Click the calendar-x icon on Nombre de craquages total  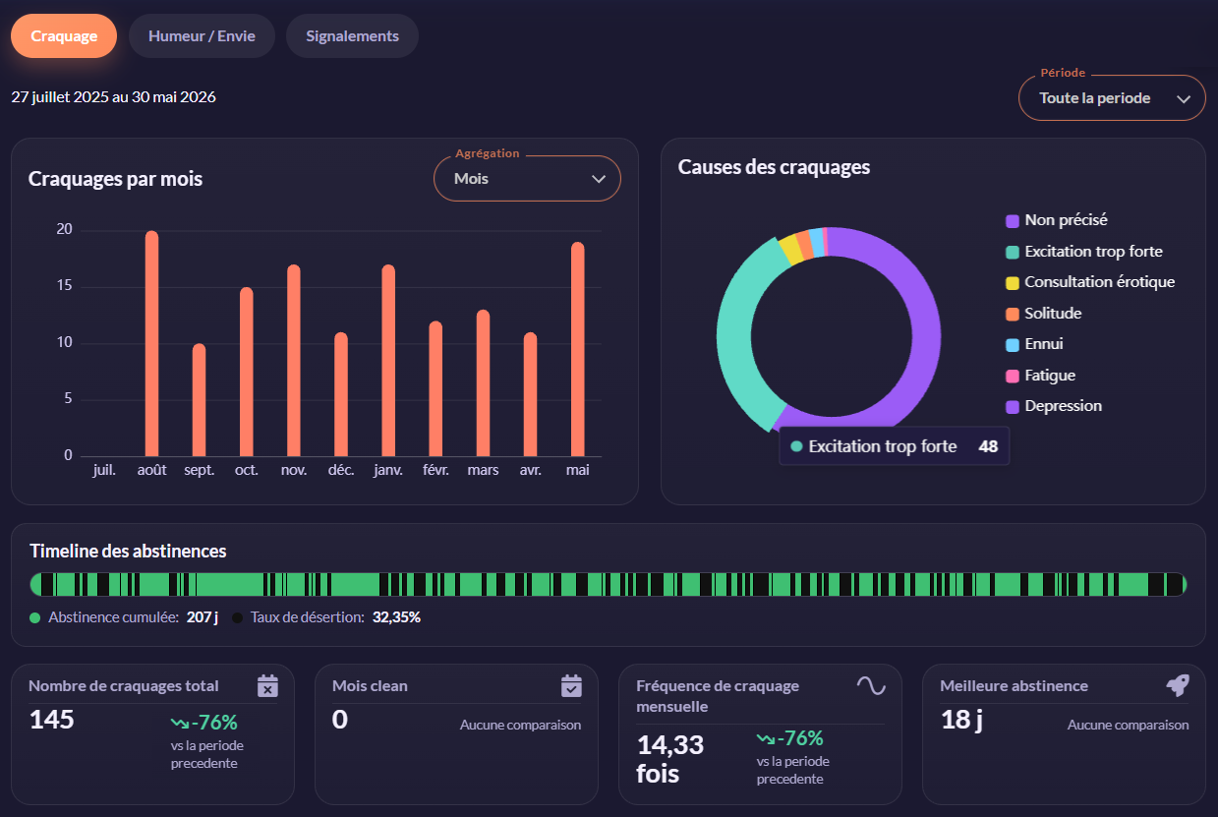267,685
